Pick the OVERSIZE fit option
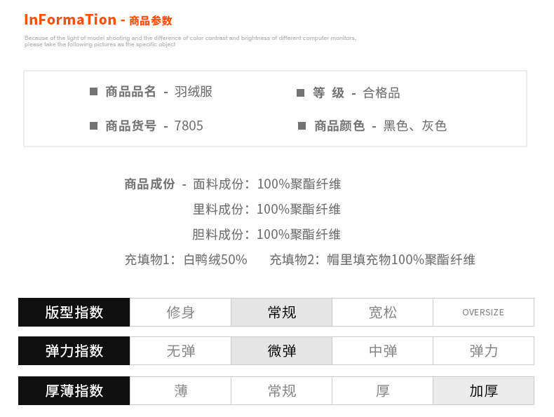Image resolution: width=554 pixels, height=417 pixels. (483, 313)
